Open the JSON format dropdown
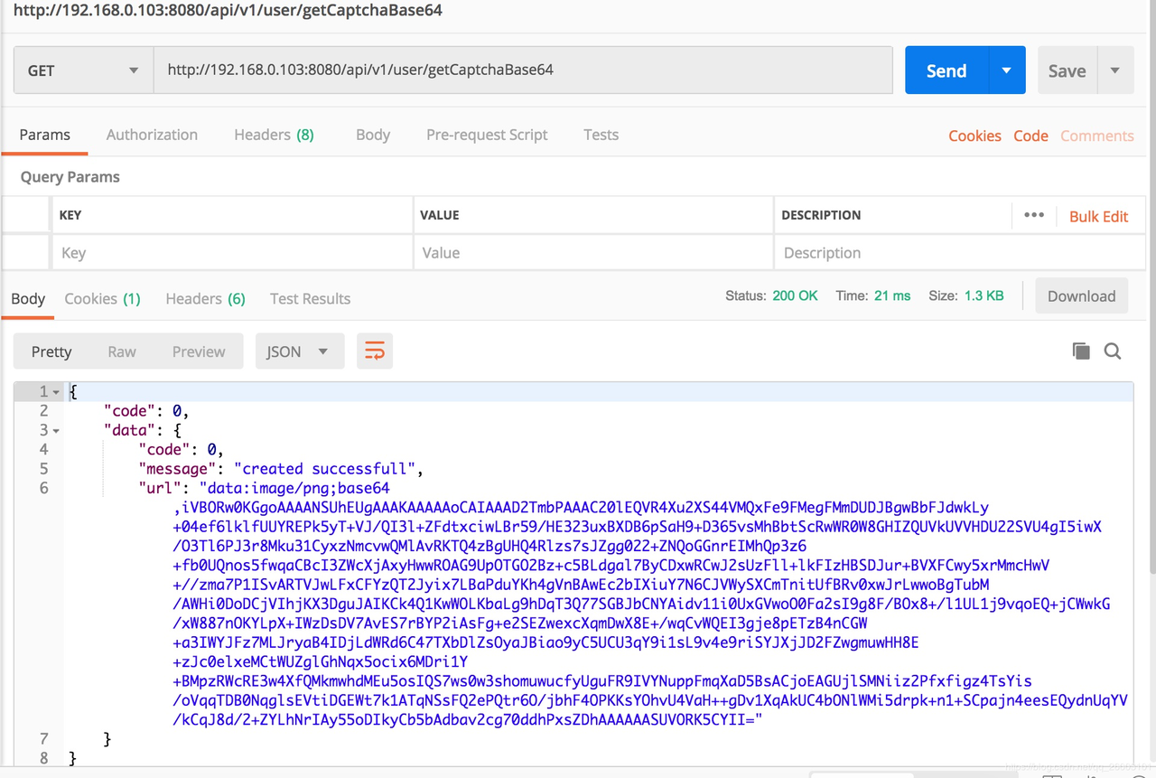Screen dimensions: 1156x778 (x=299, y=352)
